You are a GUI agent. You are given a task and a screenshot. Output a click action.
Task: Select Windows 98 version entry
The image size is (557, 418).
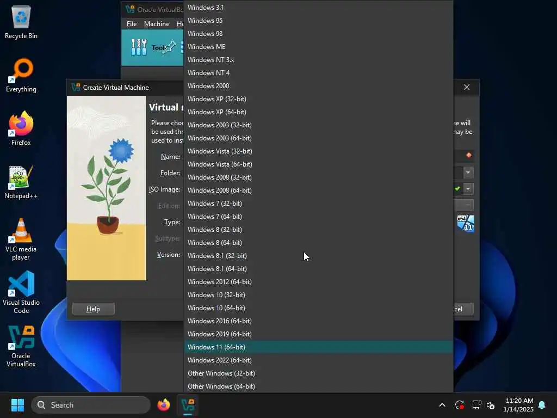[319, 34]
